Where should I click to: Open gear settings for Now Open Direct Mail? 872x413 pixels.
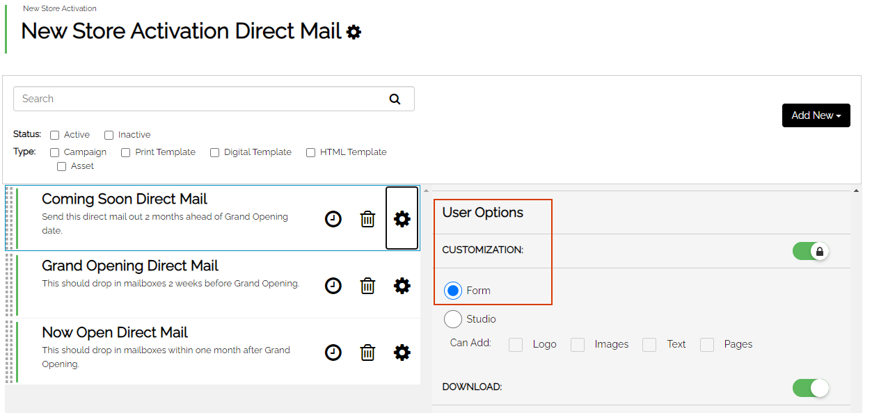tap(402, 353)
